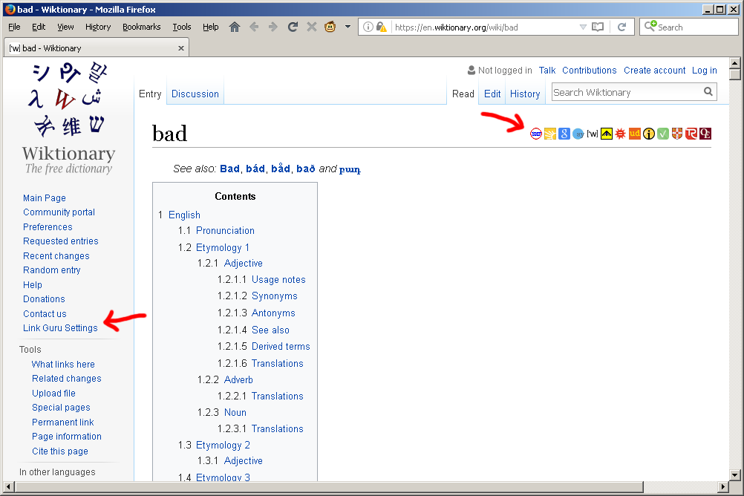Open the Greasemonkey dropdown arrow
This screenshot has height=496, width=744.
(347, 27)
